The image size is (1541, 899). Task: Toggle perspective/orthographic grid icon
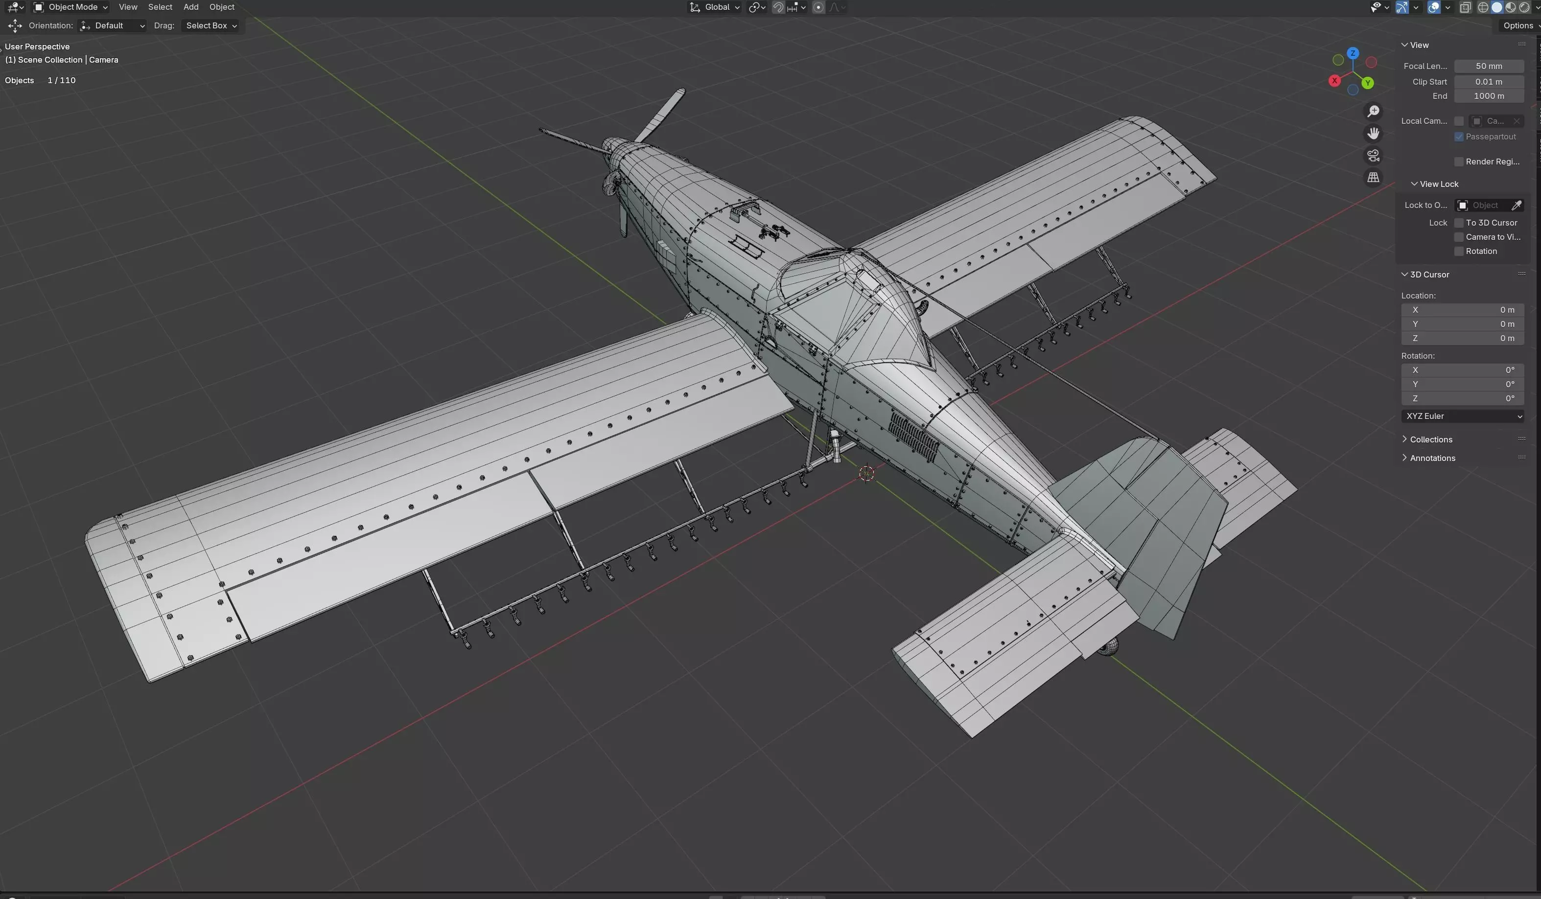pyautogui.click(x=1374, y=177)
